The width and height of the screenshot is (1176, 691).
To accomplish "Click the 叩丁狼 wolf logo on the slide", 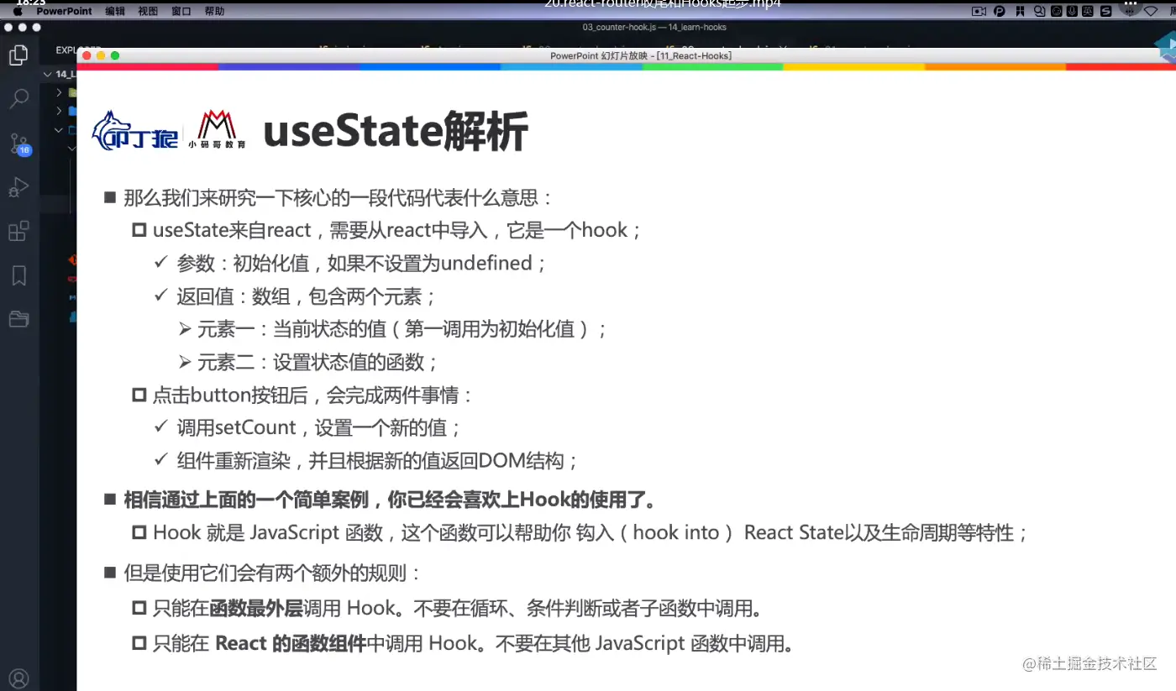I will 134,131.
